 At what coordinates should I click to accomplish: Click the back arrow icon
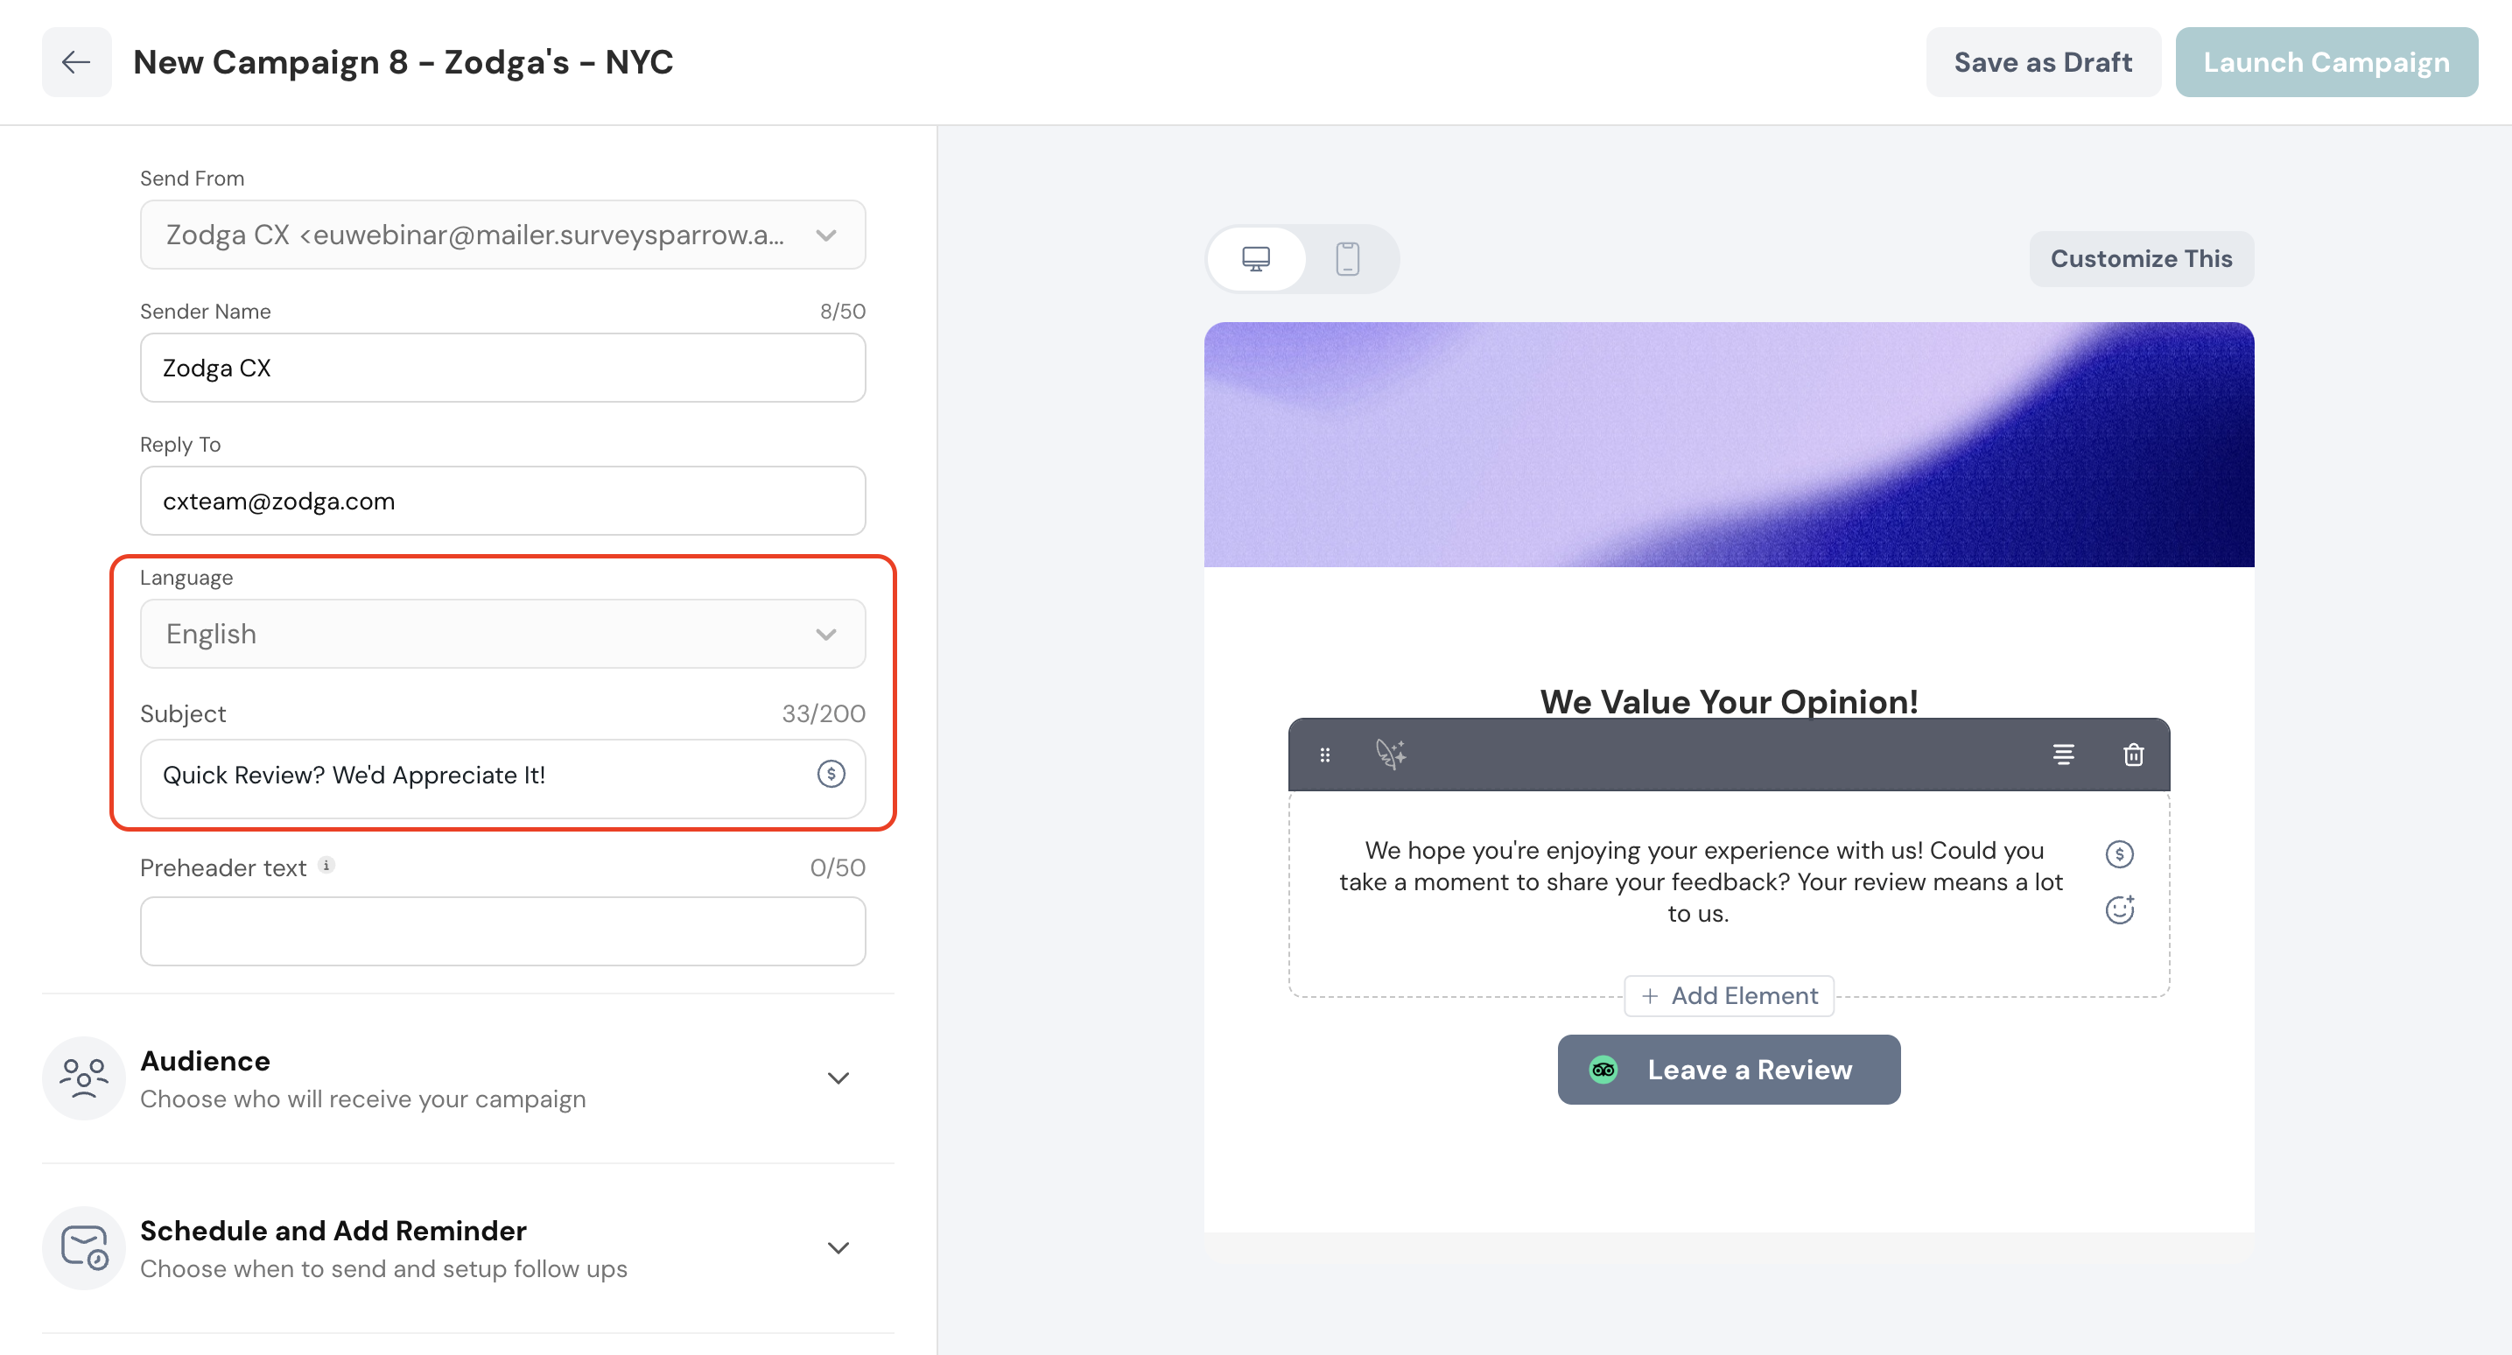tap(76, 62)
